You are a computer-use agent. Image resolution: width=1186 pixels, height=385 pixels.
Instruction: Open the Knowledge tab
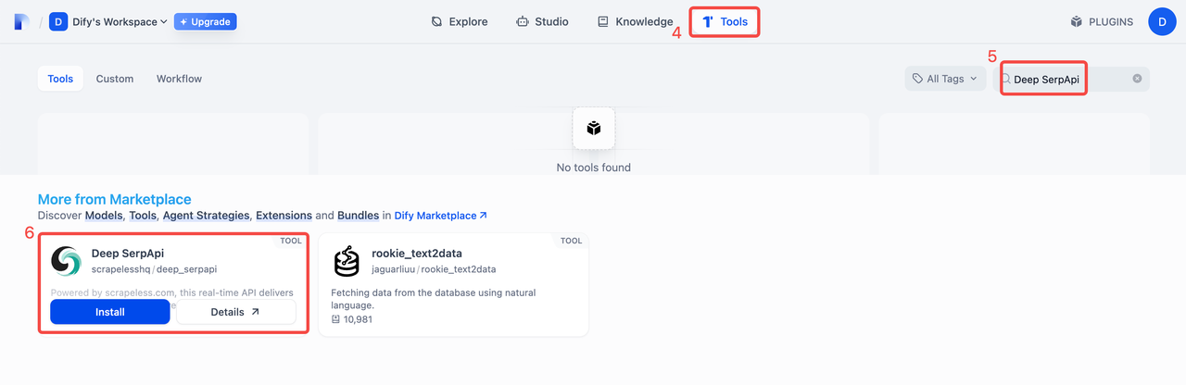point(635,21)
